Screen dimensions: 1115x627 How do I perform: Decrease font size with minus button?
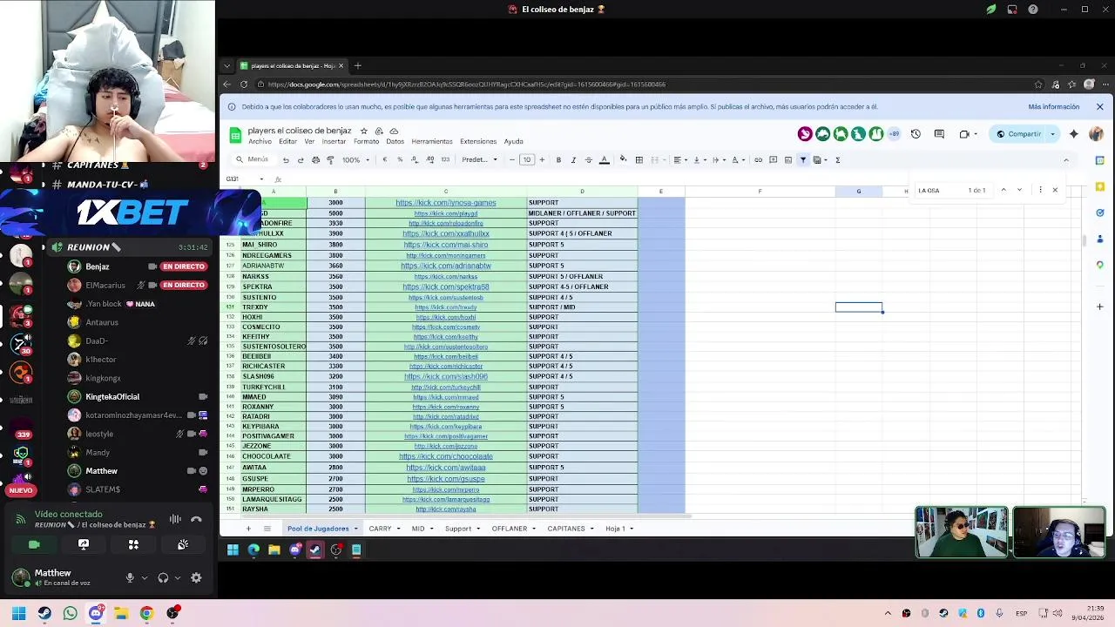coord(512,160)
